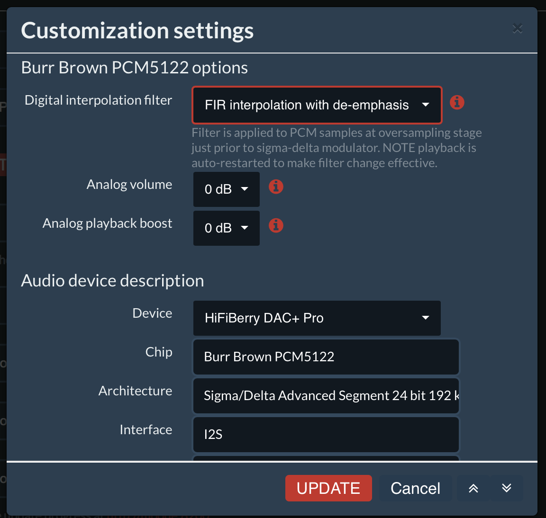Click the Audio device description heading

pos(112,280)
